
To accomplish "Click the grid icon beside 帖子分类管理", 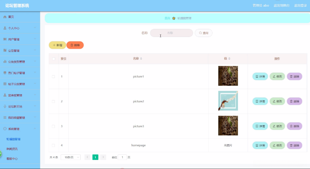I will [5, 84].
